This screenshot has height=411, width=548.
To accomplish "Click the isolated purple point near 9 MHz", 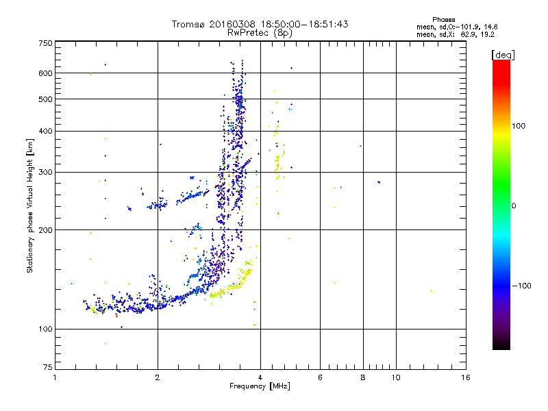I will click(x=379, y=182).
